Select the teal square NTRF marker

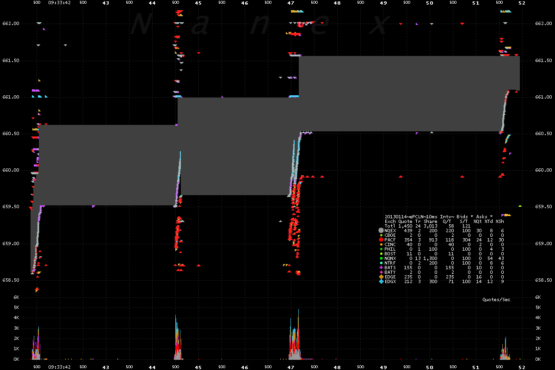pos(381,263)
